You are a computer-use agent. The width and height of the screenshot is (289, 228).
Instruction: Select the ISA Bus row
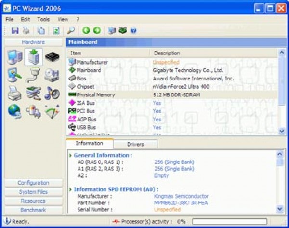[x=172, y=103]
